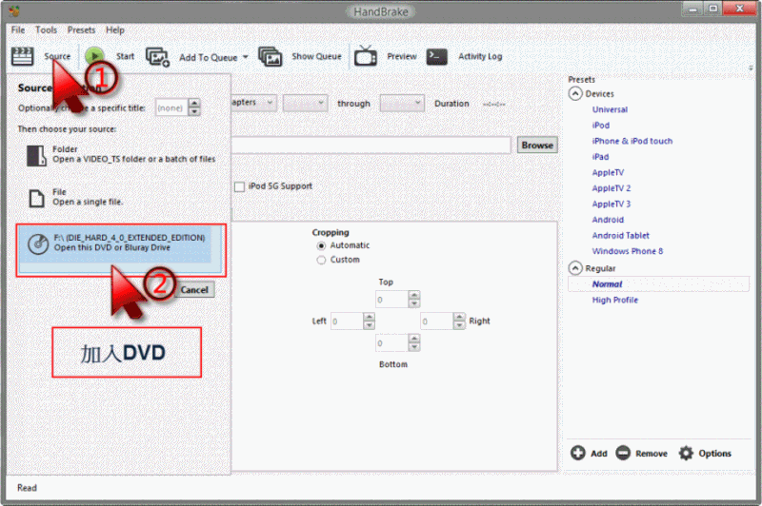Collapse the Regular preset group
Screen dimensions: 762x506
click(575, 268)
